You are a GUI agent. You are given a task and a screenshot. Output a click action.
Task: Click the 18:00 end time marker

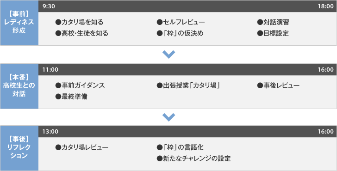[325, 6]
